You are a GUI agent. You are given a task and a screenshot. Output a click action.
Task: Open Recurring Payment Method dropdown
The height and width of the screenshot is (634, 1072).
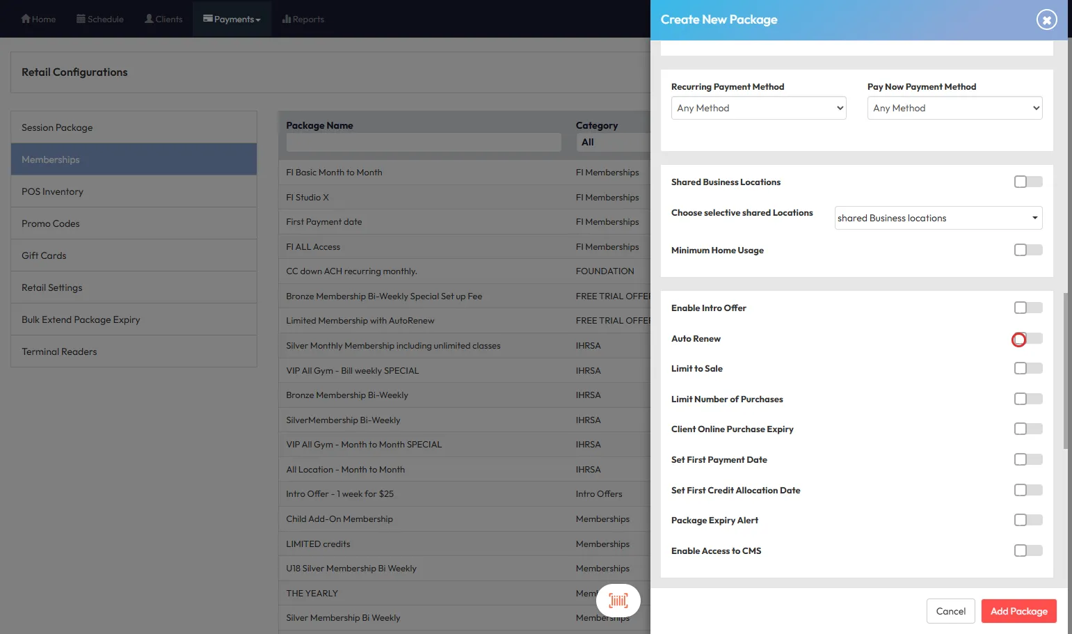pyautogui.click(x=758, y=108)
